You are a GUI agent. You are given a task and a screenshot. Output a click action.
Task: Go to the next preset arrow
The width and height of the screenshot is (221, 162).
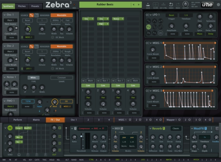pos(139,4)
